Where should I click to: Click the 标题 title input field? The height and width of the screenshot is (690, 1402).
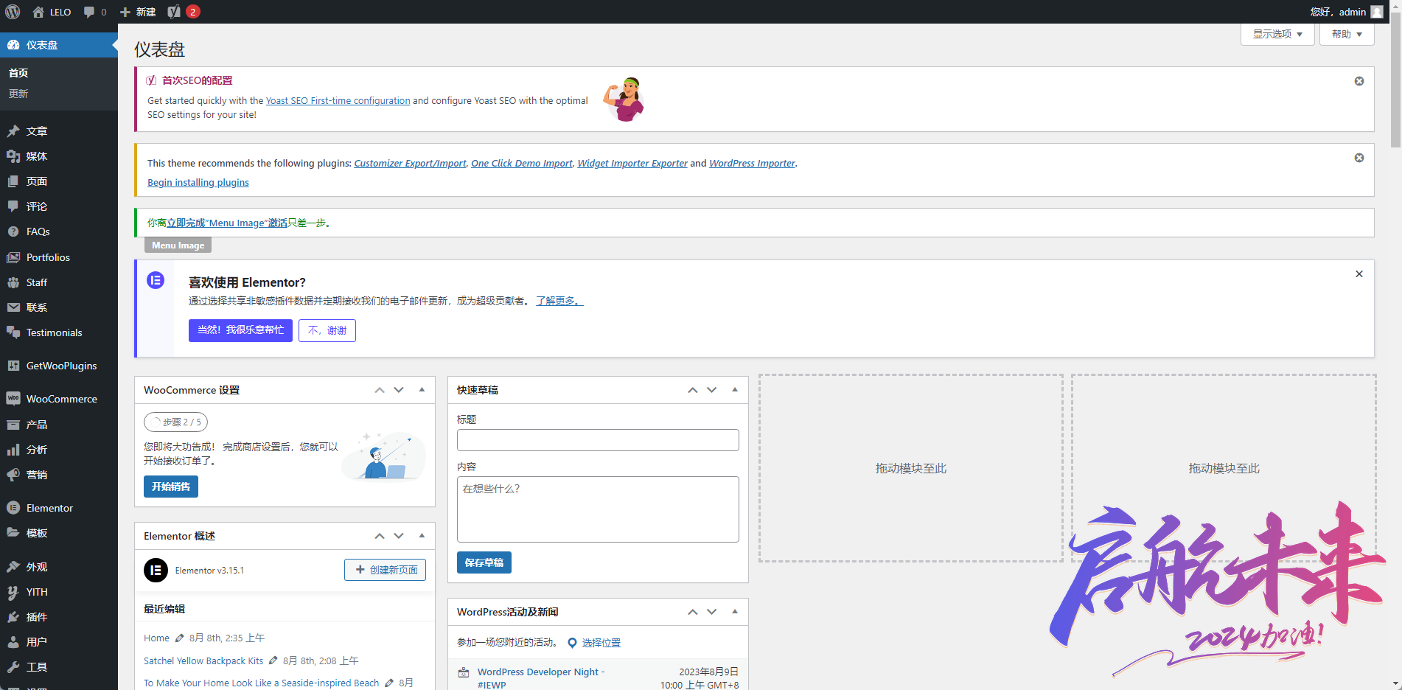tap(598, 440)
